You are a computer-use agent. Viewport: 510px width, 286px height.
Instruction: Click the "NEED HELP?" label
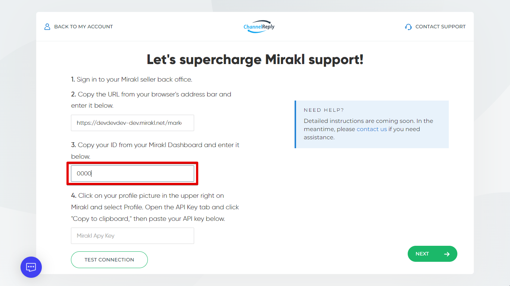[324, 110]
